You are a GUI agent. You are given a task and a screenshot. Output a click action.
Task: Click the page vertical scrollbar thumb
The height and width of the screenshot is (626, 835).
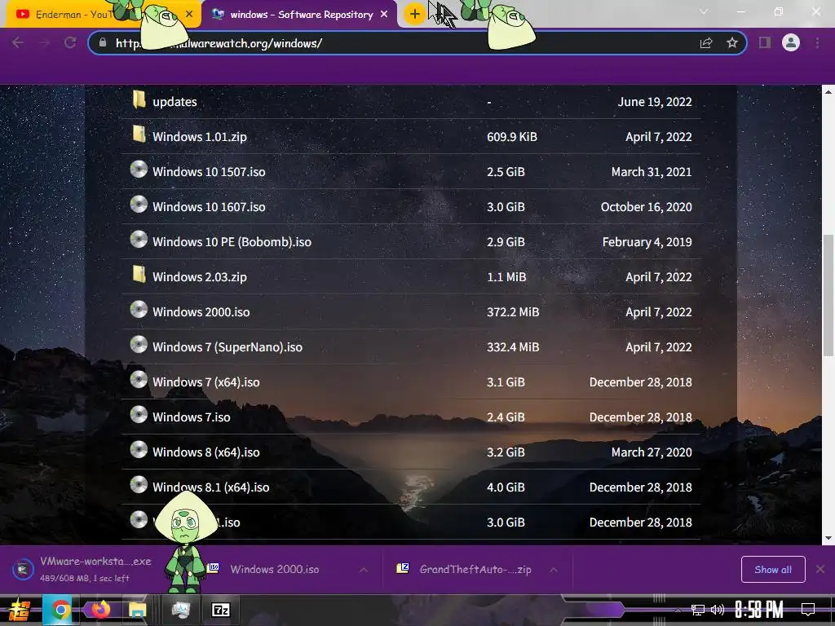coord(828,295)
